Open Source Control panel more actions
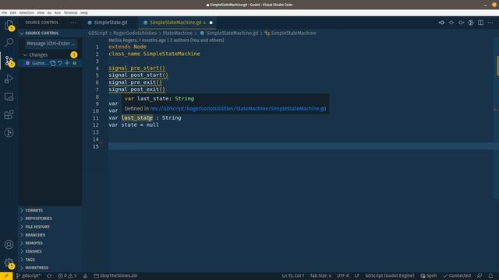 point(73,23)
